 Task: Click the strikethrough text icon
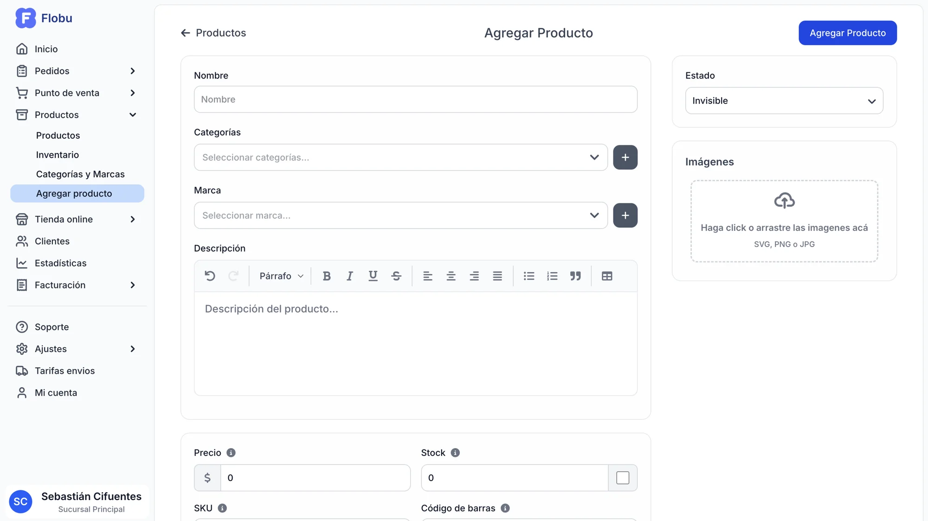396,276
